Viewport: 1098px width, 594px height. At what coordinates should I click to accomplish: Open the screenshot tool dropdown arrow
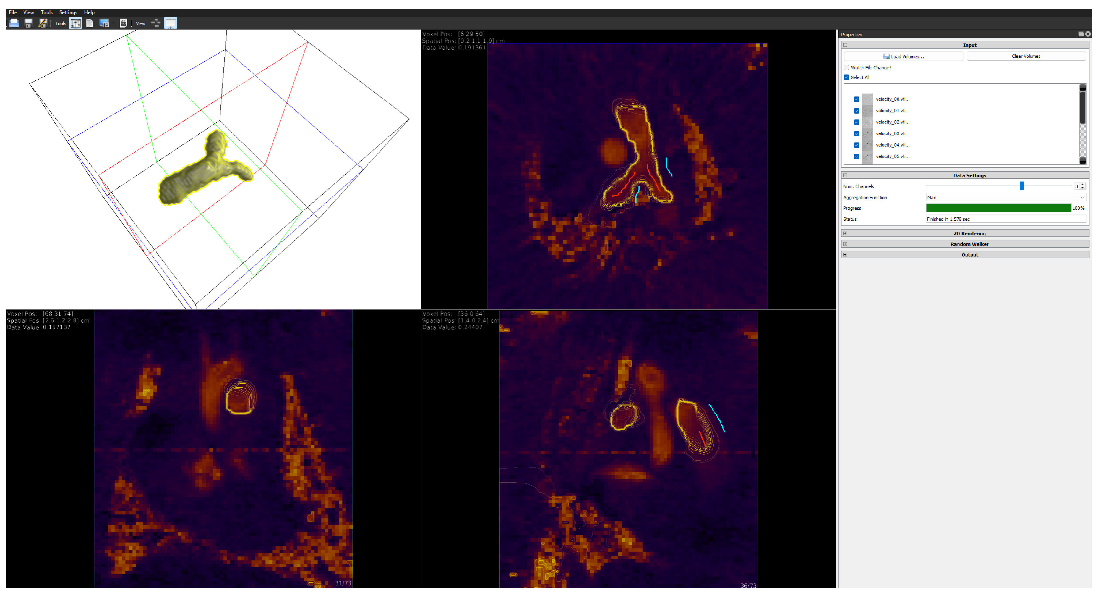click(x=113, y=24)
